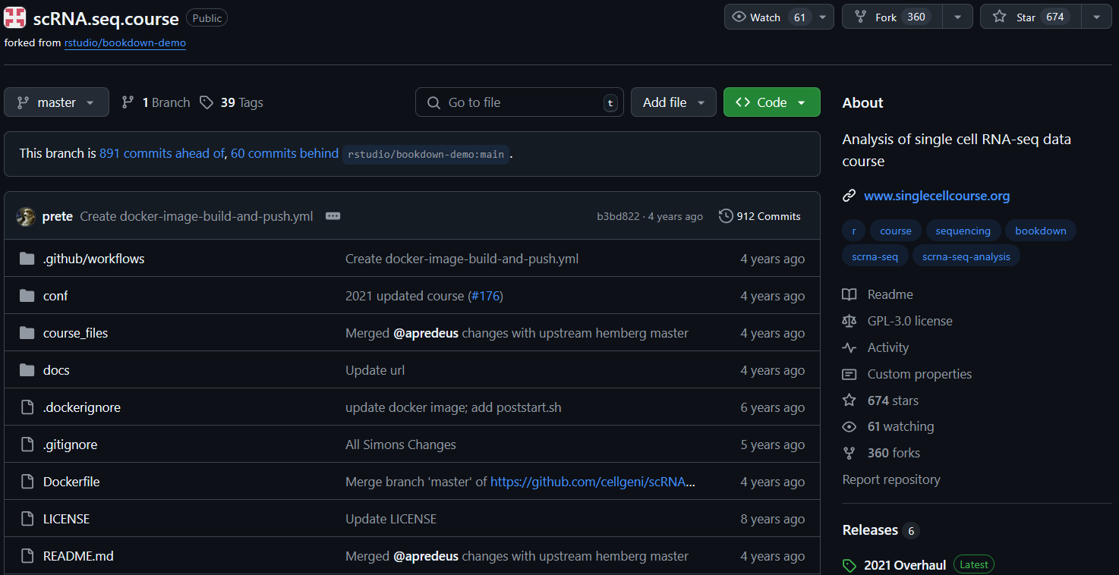Click the tag icon beside 39 Tags
The height and width of the screenshot is (575, 1119).
point(206,102)
